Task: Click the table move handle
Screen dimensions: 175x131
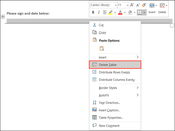Action: [3, 17]
